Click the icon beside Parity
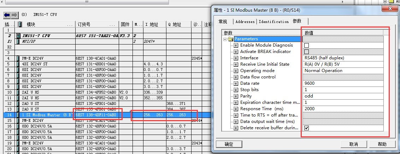Screen dimensions: 400x154 pyautogui.click(x=236, y=96)
